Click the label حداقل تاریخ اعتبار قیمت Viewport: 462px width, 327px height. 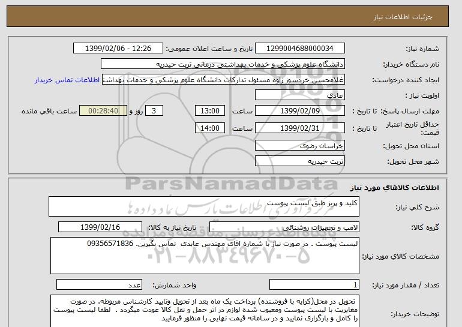[413, 128]
